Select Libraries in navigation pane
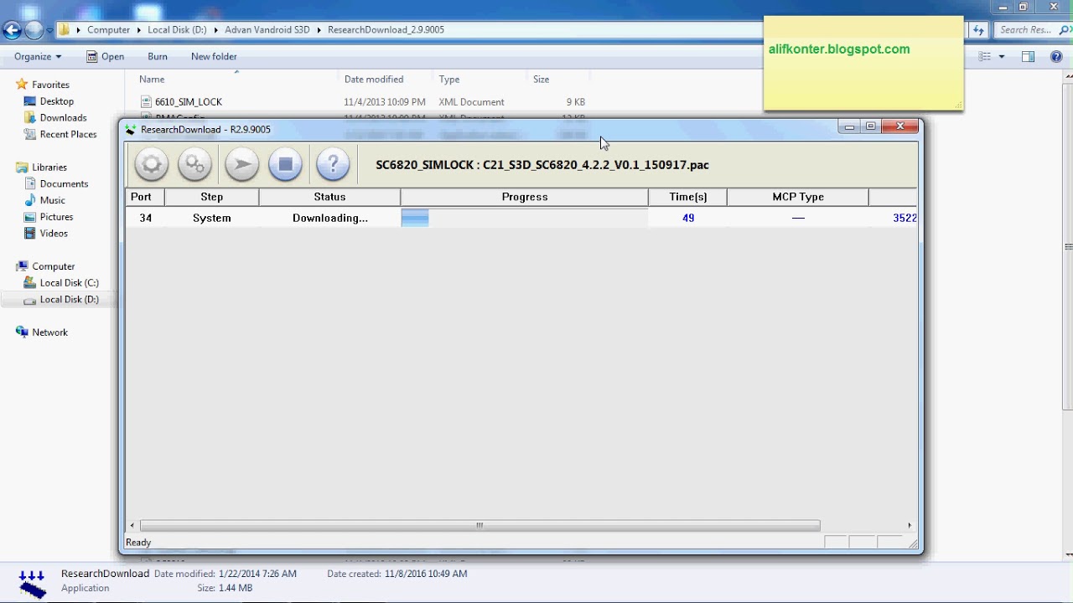Screen dimensions: 1073x603 49,167
